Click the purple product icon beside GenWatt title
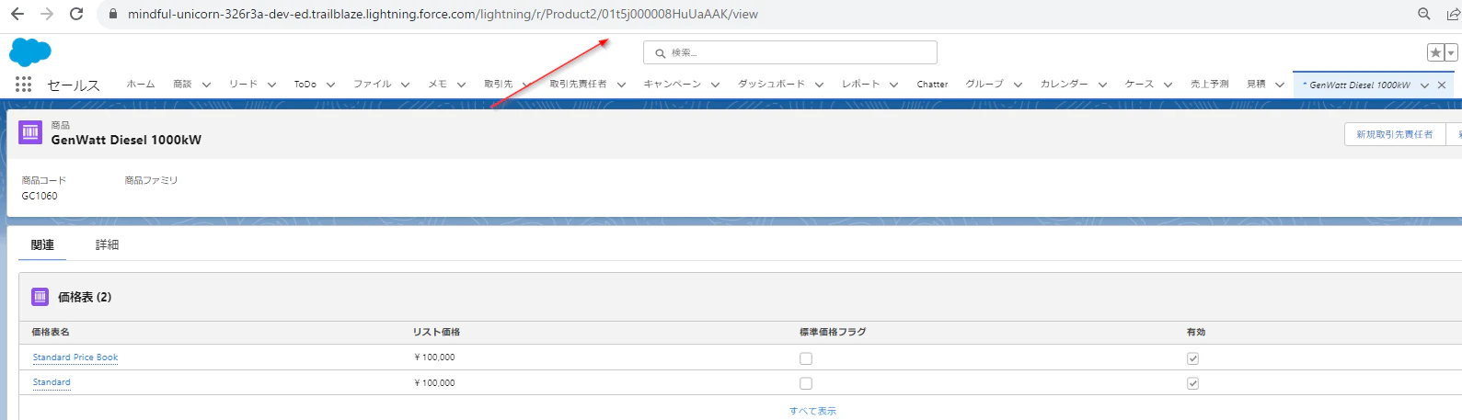This screenshot has height=420, width=1462. [30, 132]
